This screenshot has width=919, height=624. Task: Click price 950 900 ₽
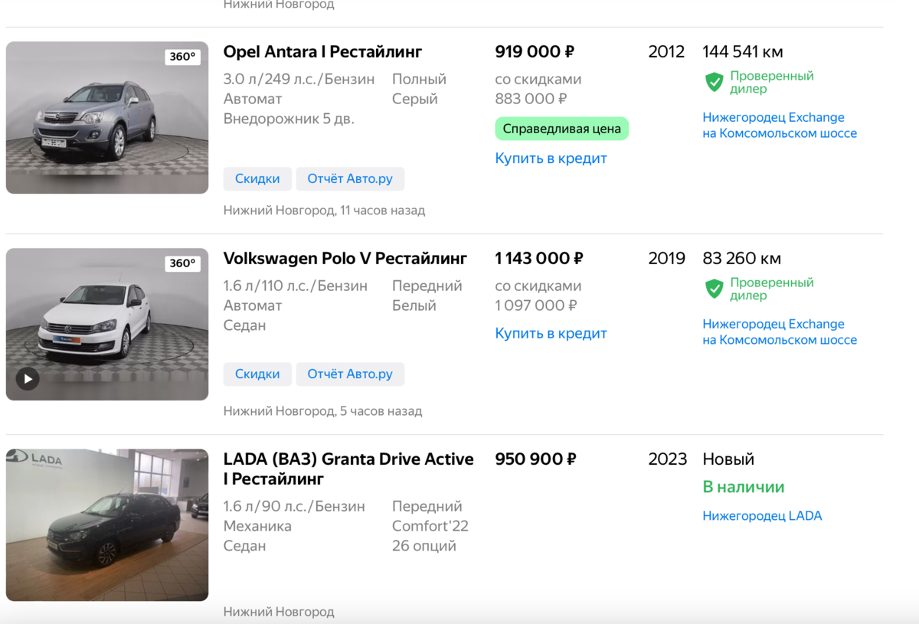[x=535, y=459]
